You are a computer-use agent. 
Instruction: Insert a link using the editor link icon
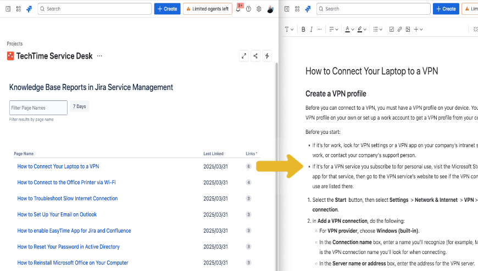click(399, 29)
